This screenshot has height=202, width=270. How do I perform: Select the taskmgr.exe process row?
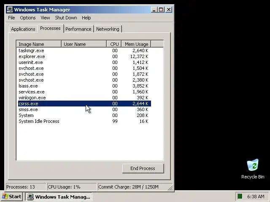click(84, 50)
